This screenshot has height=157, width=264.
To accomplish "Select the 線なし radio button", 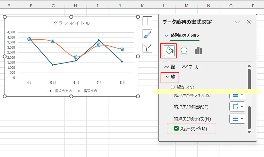I will 173,87.
